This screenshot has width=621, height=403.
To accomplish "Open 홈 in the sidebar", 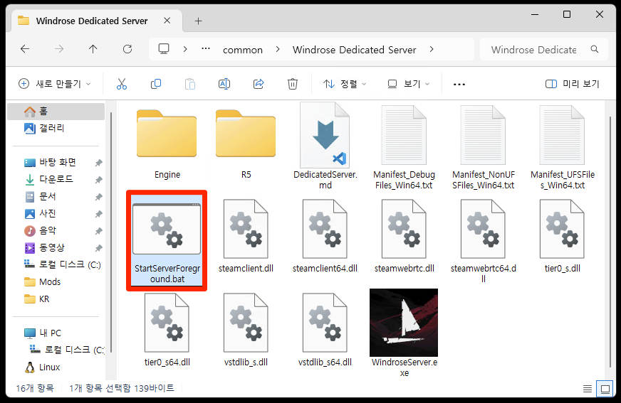I will point(56,112).
